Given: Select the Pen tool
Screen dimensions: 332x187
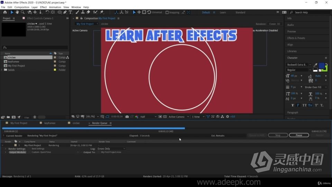Looking at the screenshot, I should [x=65, y=12].
